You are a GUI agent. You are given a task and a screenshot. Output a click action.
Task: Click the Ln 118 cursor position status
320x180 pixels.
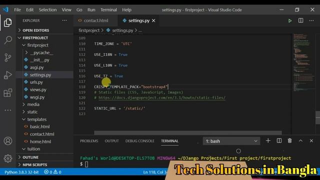coord(154,172)
